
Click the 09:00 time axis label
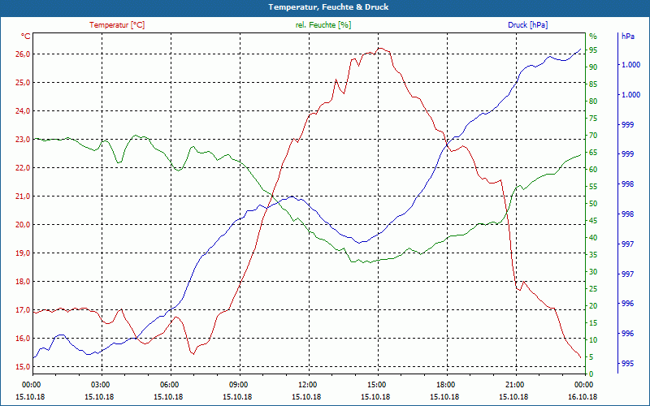(x=238, y=385)
